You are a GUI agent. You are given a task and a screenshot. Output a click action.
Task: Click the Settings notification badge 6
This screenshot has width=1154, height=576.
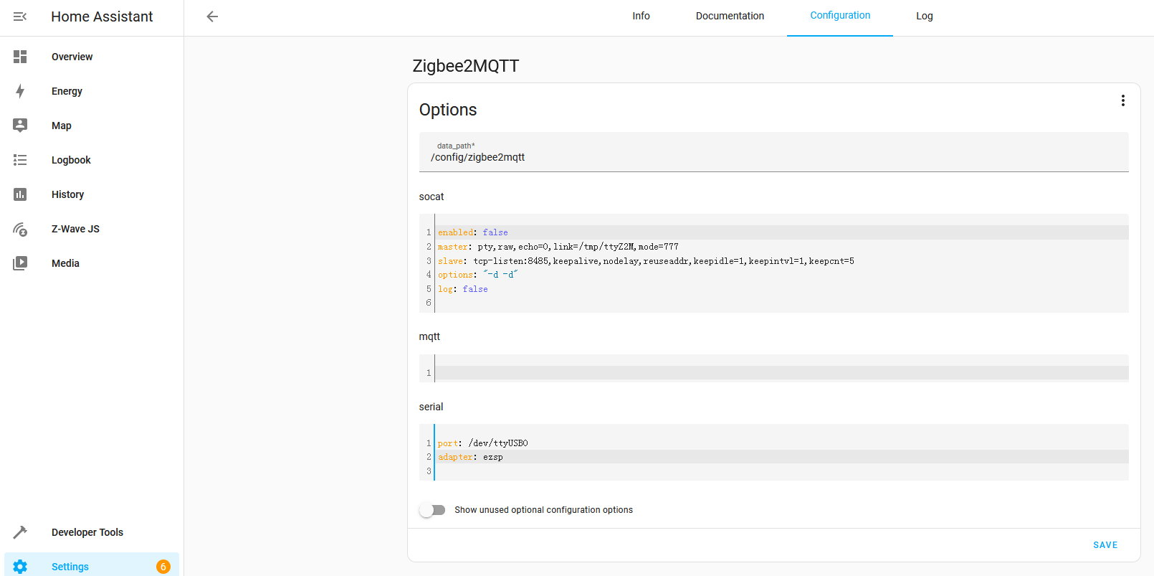click(x=163, y=567)
